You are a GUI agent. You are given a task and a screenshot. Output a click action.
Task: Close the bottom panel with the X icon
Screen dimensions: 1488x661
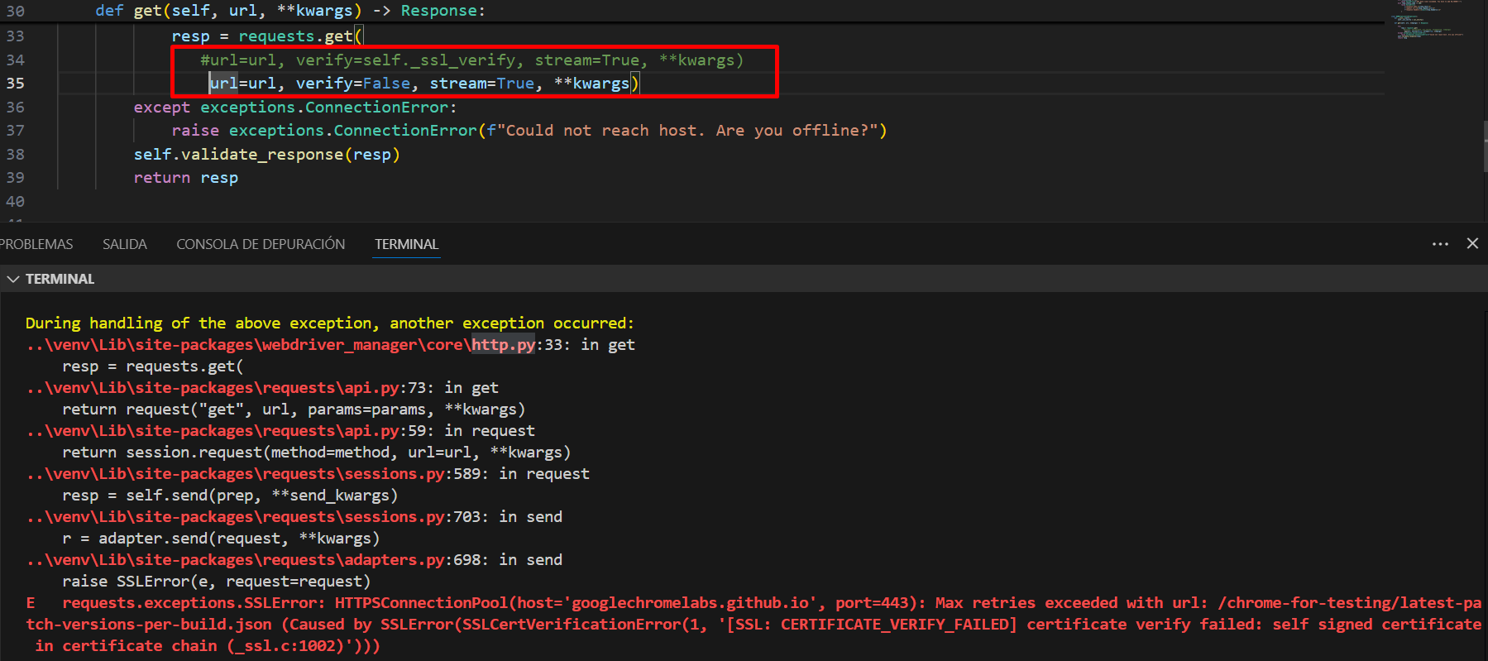pos(1472,243)
